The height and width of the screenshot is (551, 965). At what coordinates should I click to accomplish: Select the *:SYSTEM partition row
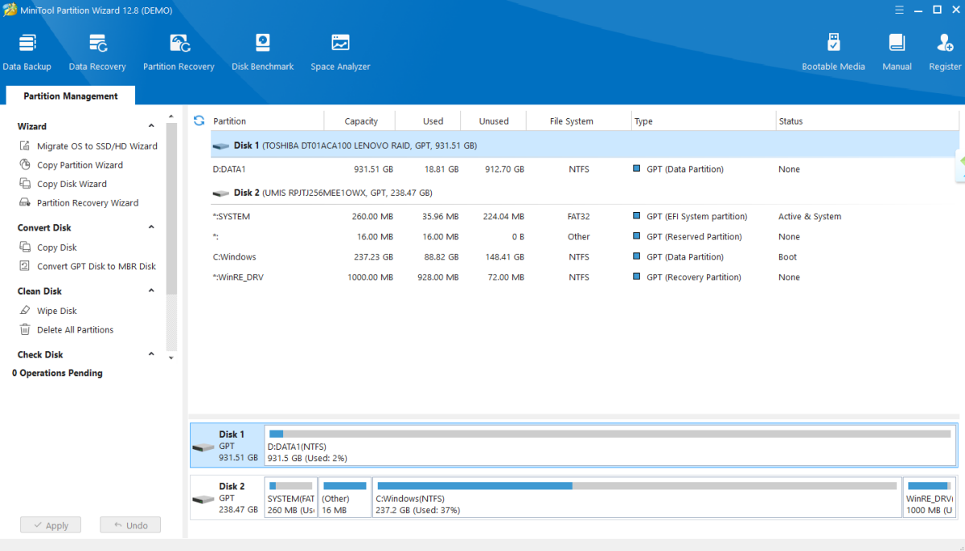(x=585, y=217)
